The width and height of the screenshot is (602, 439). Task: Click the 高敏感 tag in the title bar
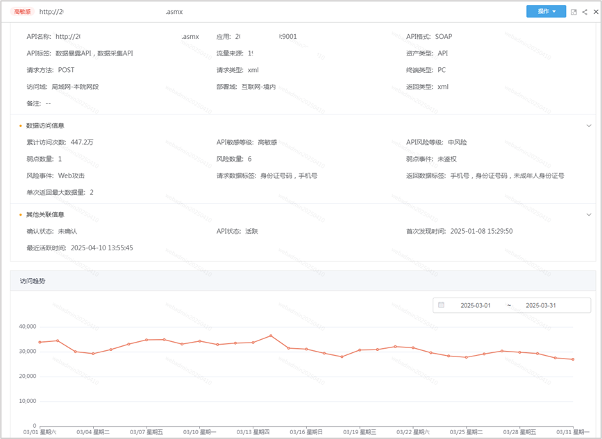click(23, 12)
